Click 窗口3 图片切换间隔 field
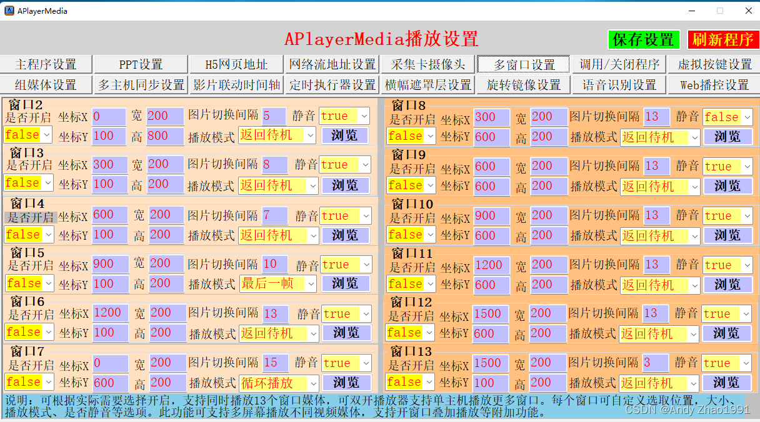Viewport: 760px width, 422px height. [x=274, y=165]
